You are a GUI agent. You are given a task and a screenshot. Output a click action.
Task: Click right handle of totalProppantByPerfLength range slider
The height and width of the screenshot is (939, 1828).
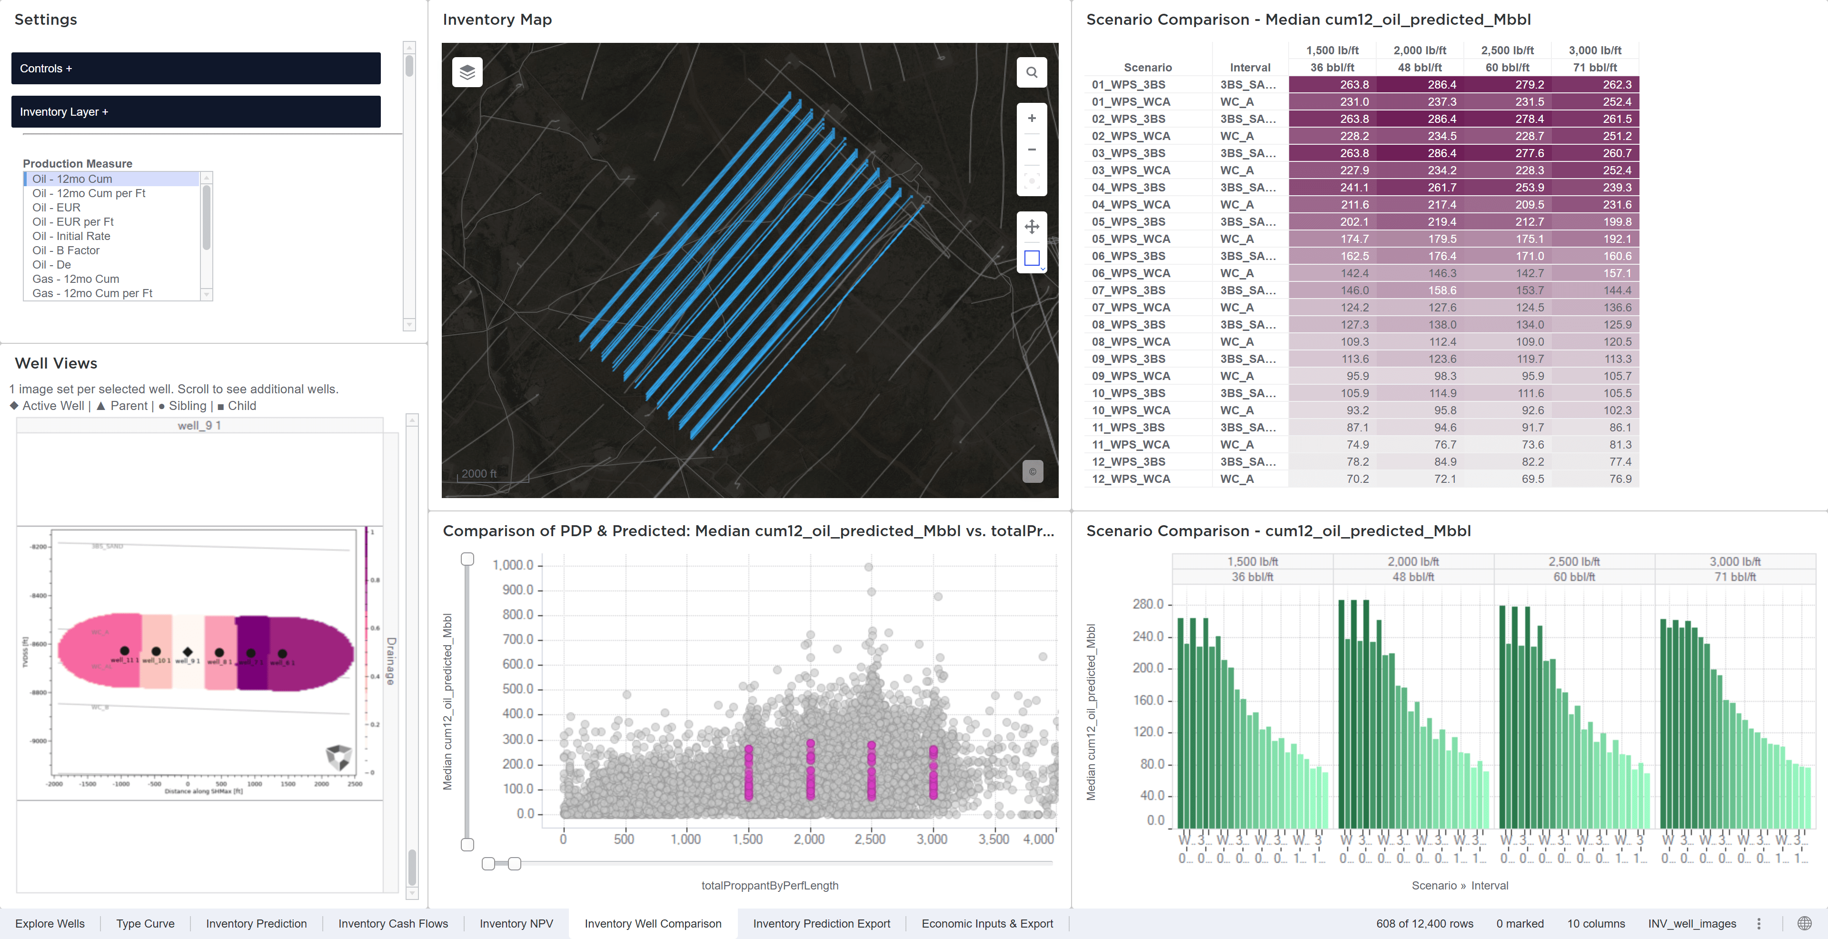pos(515,864)
